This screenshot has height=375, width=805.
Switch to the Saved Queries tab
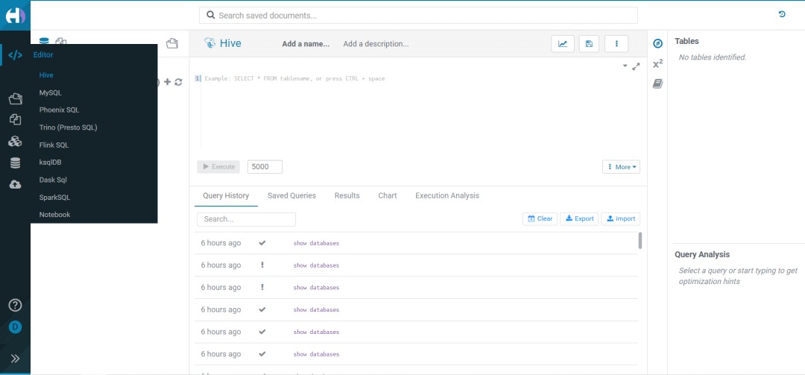(x=291, y=195)
